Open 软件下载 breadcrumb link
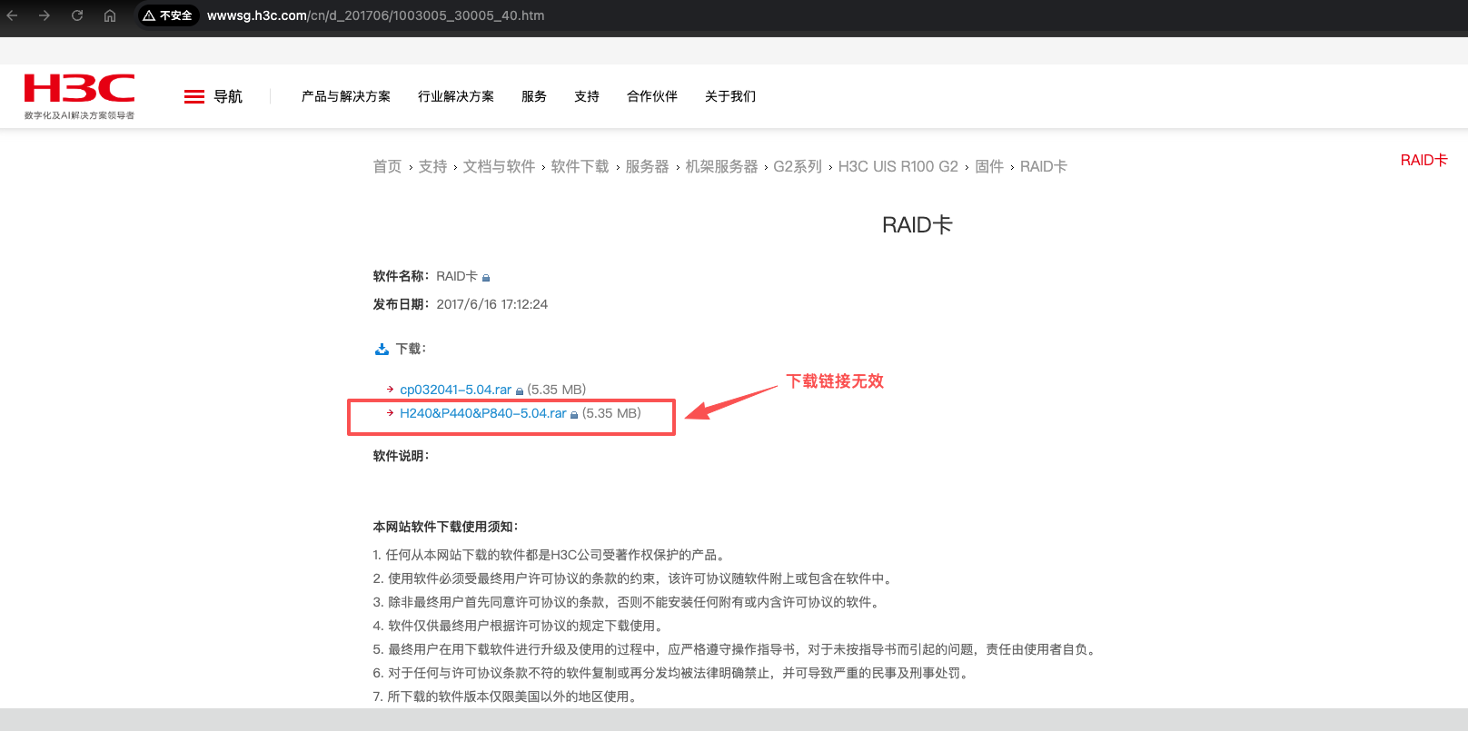The width and height of the screenshot is (1468, 731). 580,166
